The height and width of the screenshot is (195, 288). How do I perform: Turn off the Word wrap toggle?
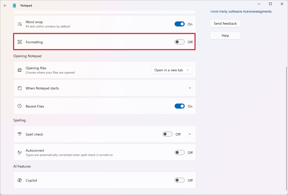[x=179, y=24]
